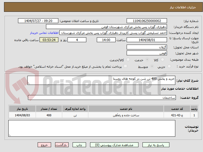Image resolution: width=203 pixels, height=152 pixels.
Task: Select the خدمت radio button
Action: pyautogui.click(x=147, y=60)
